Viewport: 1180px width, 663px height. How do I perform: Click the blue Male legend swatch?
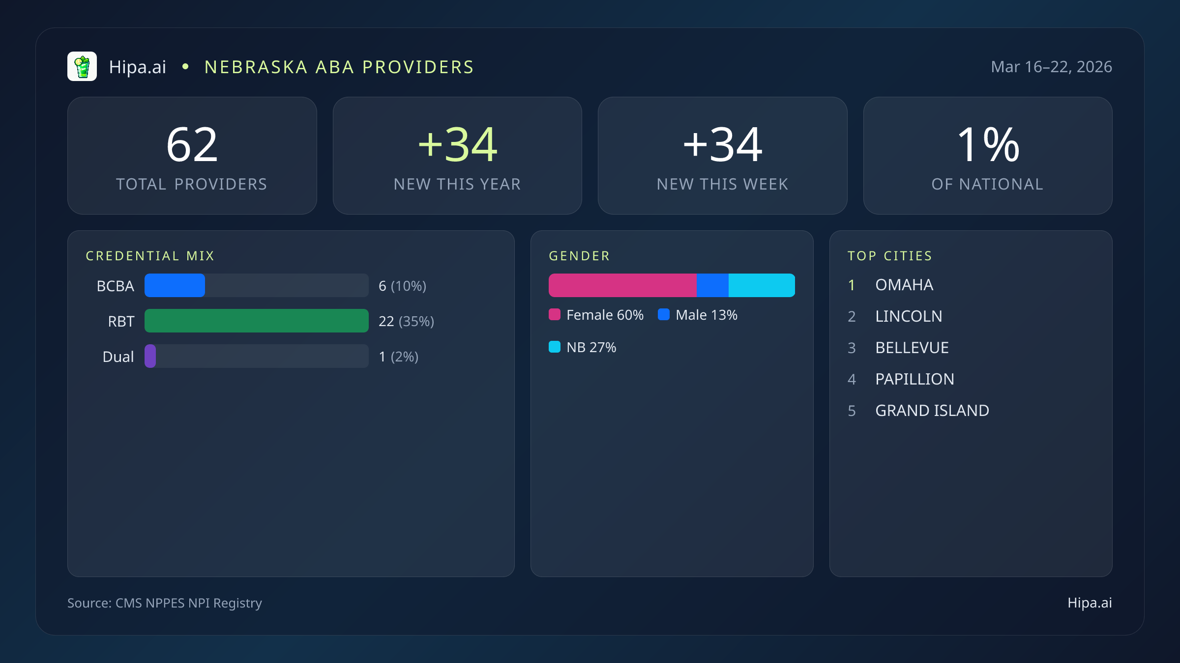664,315
